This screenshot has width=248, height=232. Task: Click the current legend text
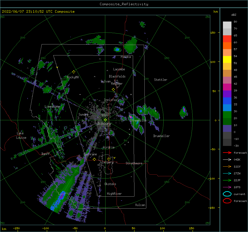(239, 194)
